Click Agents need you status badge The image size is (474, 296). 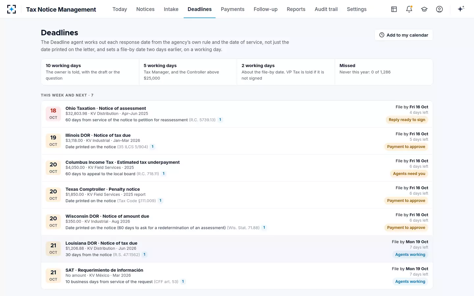tap(409, 174)
